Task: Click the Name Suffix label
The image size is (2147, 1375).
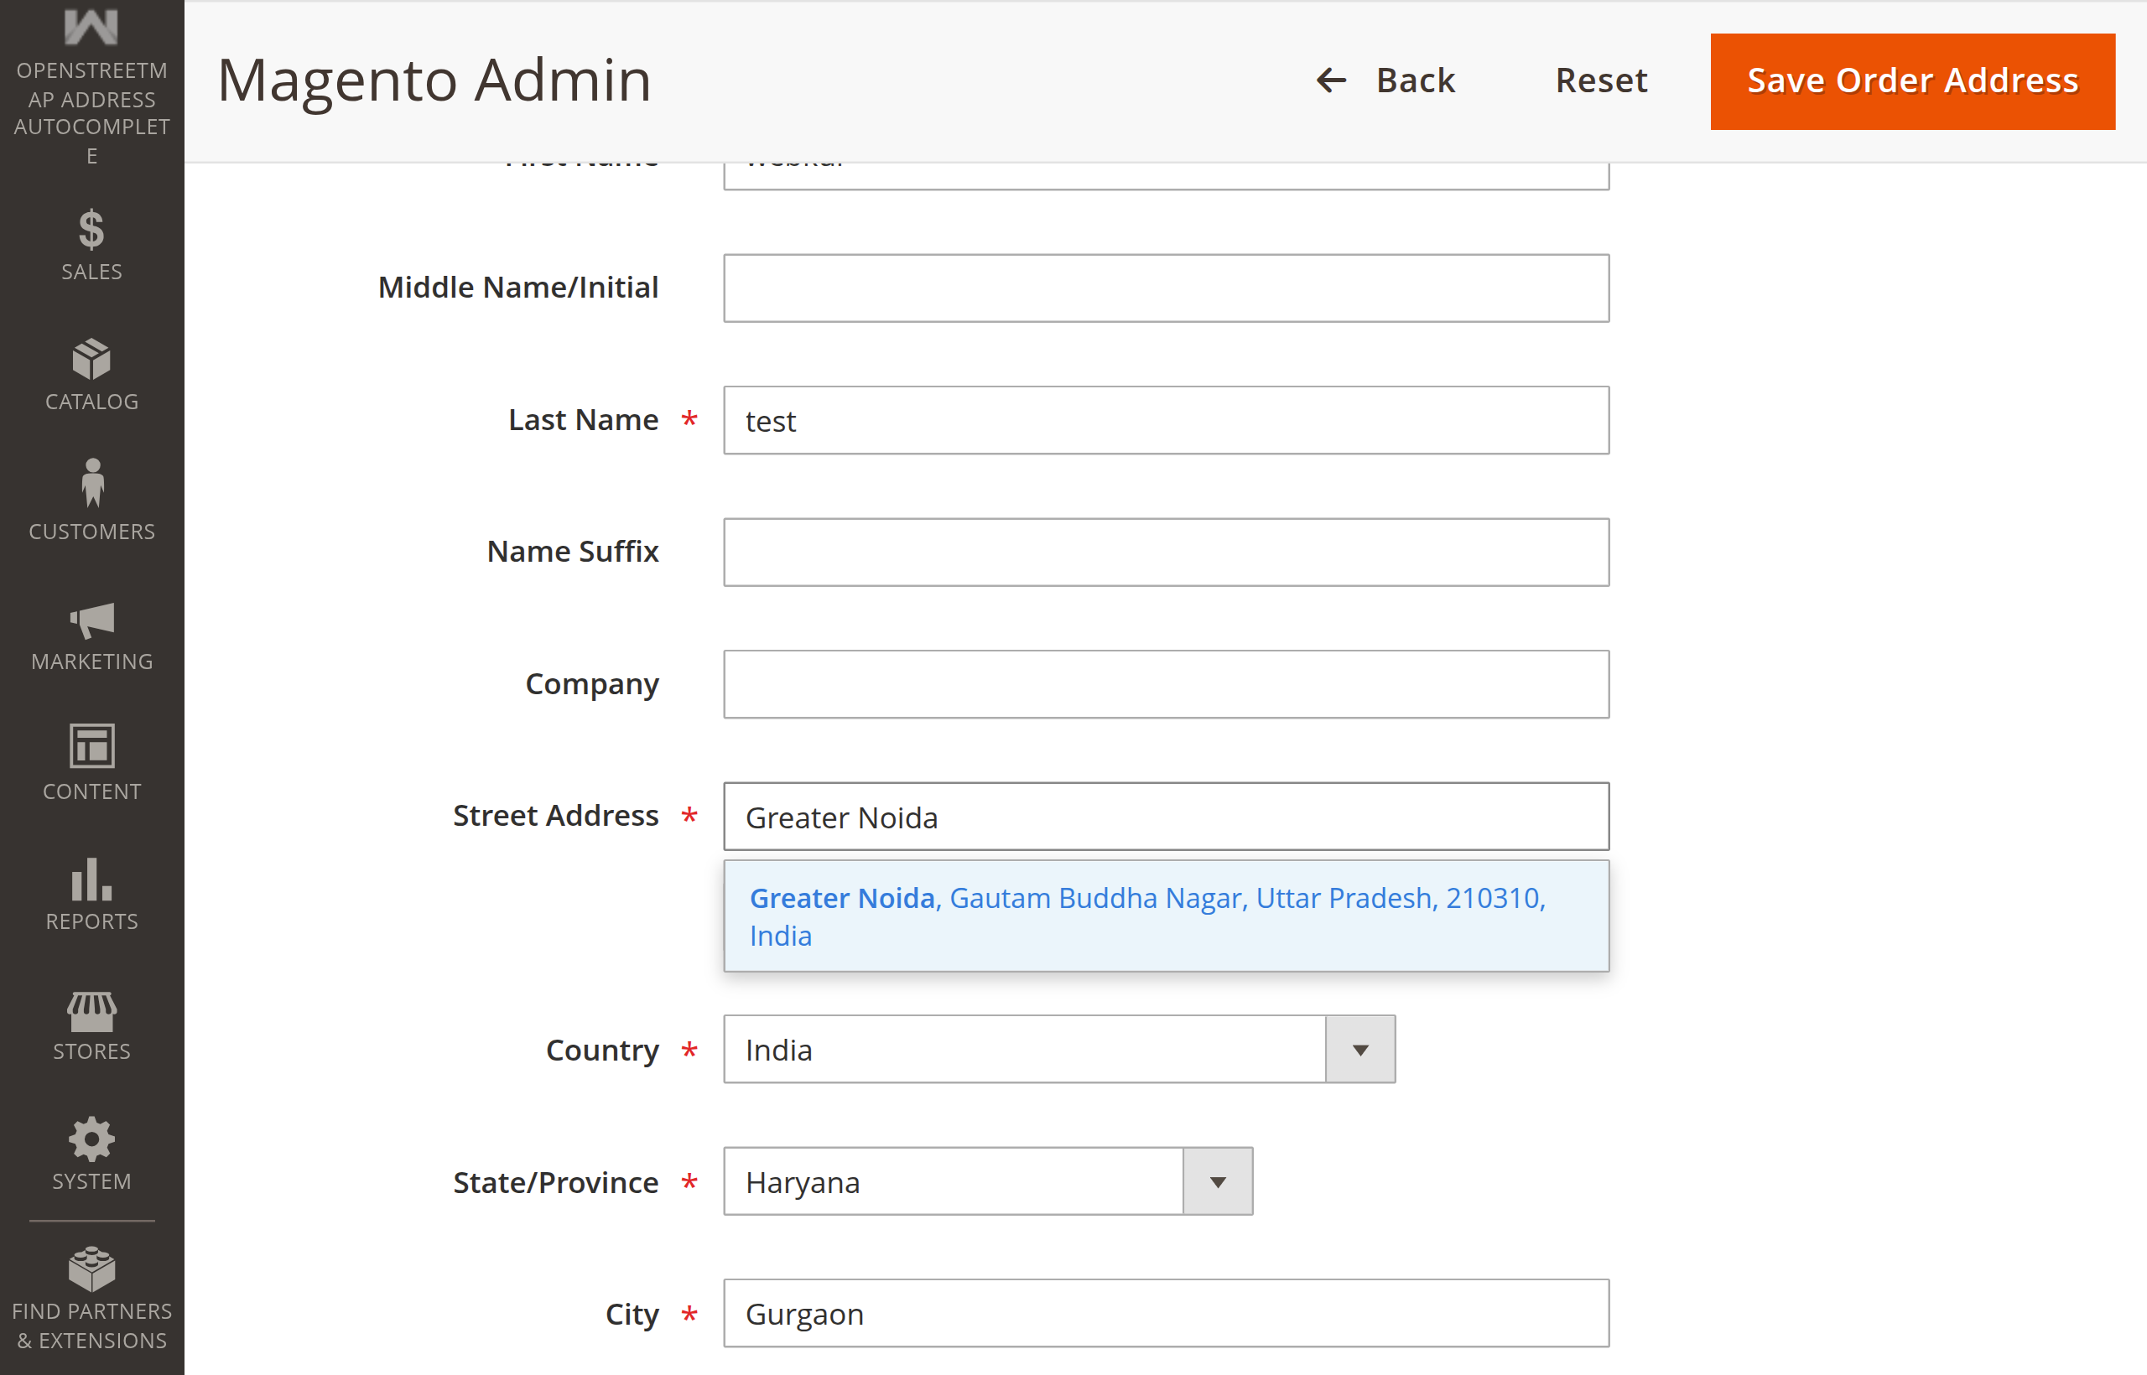Action: [x=573, y=552]
